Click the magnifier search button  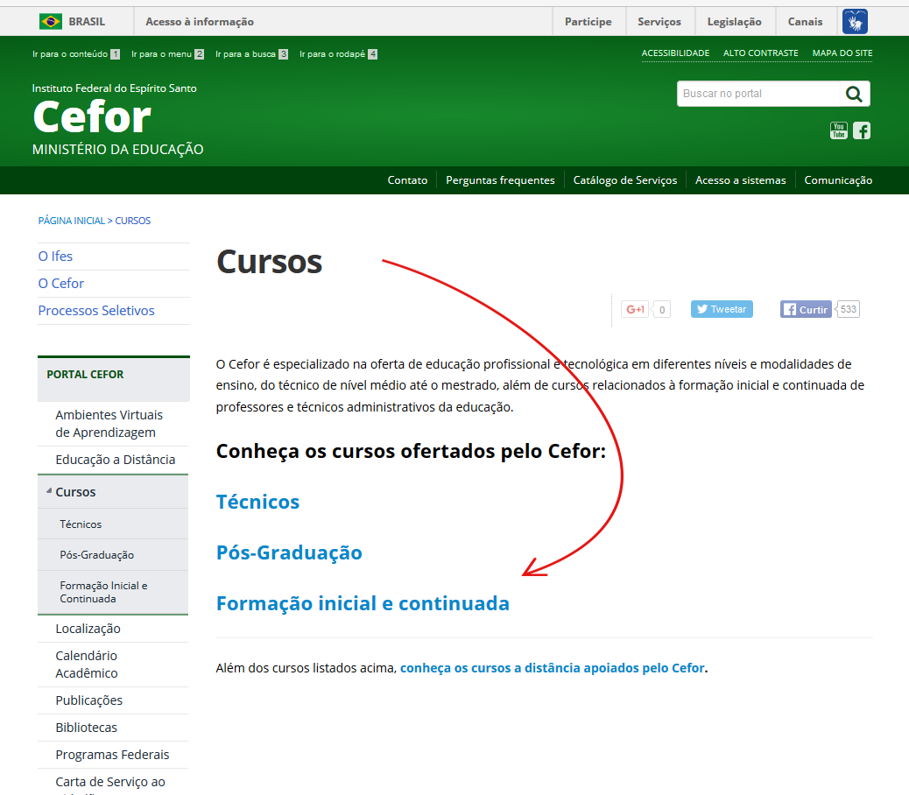[854, 94]
